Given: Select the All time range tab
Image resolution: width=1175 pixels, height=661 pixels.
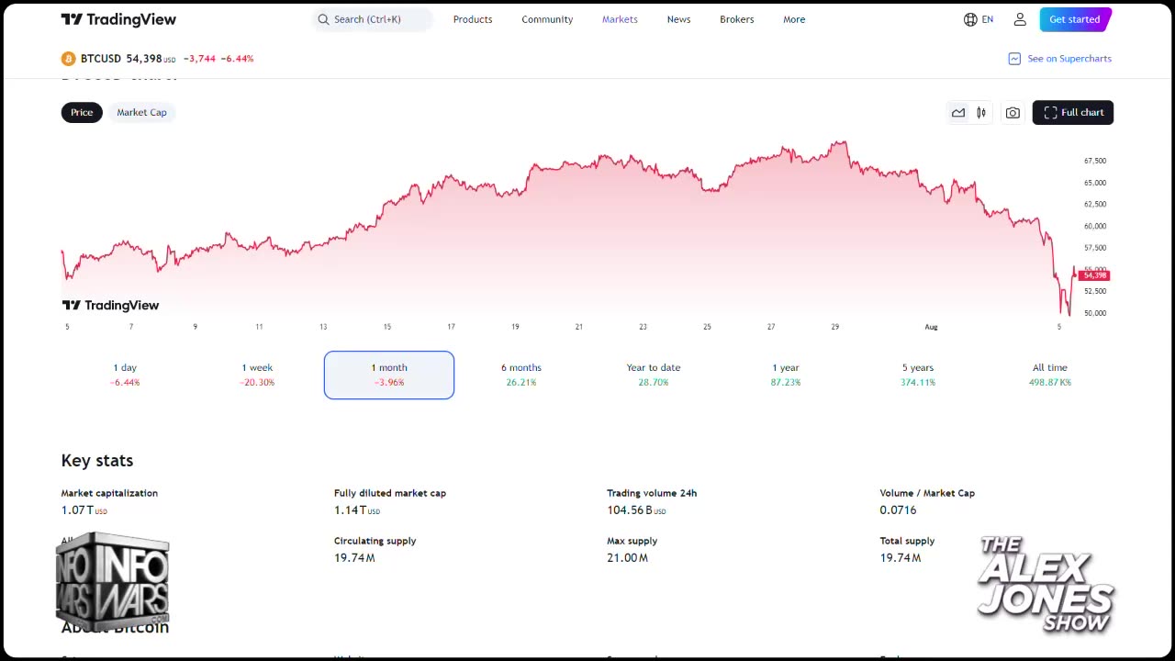Looking at the screenshot, I should tap(1050, 375).
